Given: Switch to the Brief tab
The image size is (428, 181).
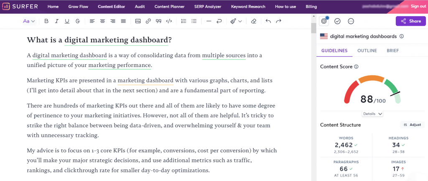Looking at the screenshot, I should point(393,50).
